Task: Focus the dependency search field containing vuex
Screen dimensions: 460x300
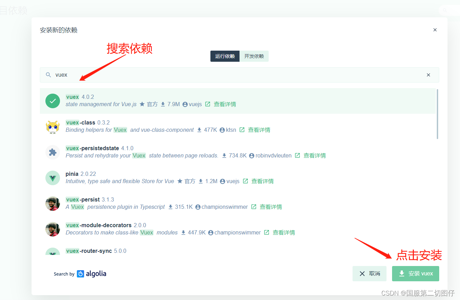Action: 239,75
